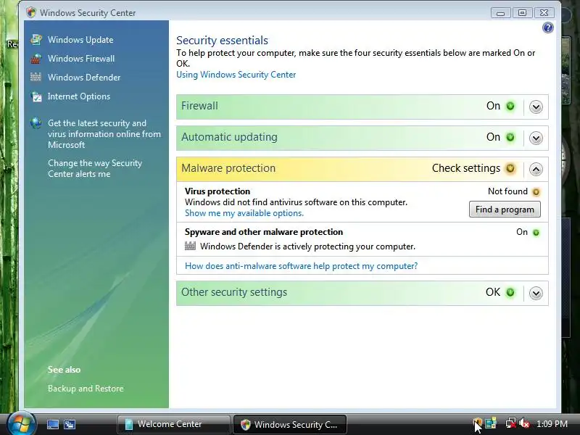Click Spyware and other malware protection heading

[x=264, y=232]
